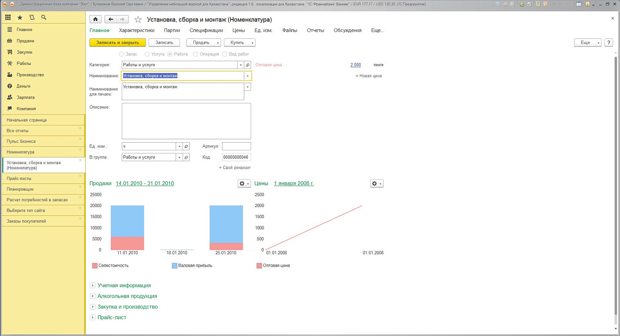The height and width of the screenshot is (336, 620).
Task: Click the home icon button
Action: pyautogui.click(x=95, y=19)
